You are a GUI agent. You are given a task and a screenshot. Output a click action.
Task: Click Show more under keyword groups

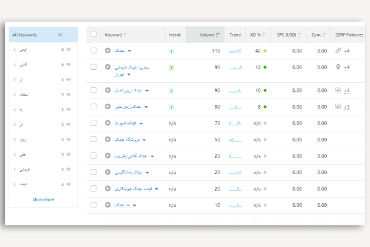point(43,199)
